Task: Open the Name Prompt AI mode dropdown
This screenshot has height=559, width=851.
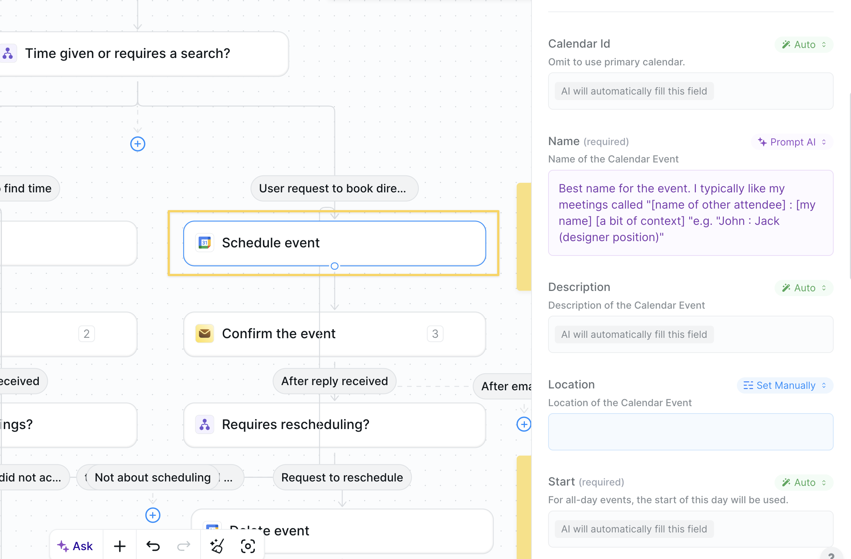Action: click(792, 142)
